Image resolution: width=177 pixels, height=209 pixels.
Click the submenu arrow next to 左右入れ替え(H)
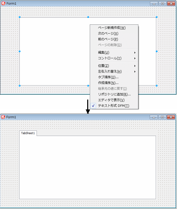[x=135, y=71]
